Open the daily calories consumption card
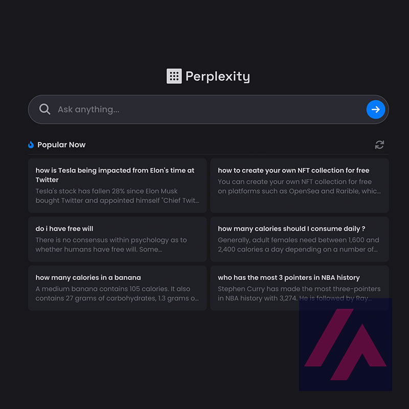409x409 pixels. (x=300, y=239)
